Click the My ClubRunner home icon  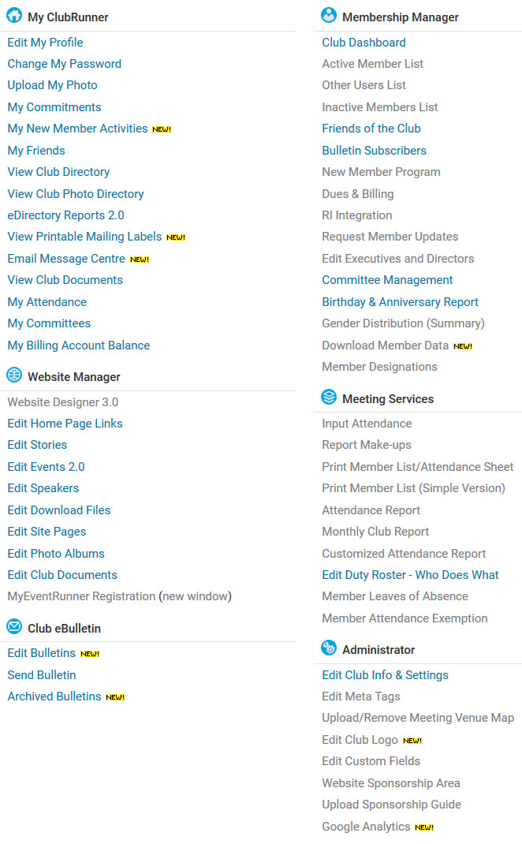tap(14, 16)
